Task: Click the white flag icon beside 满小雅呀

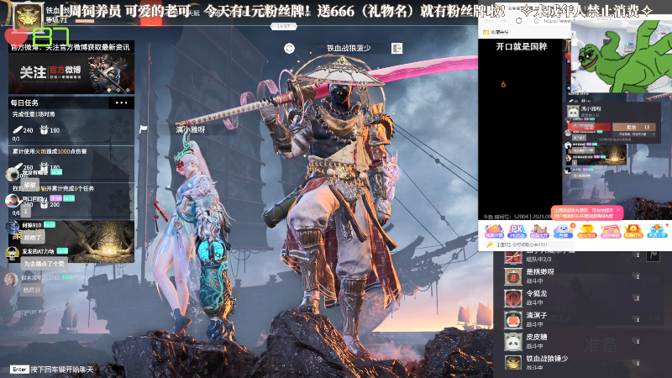Action: tap(143, 129)
